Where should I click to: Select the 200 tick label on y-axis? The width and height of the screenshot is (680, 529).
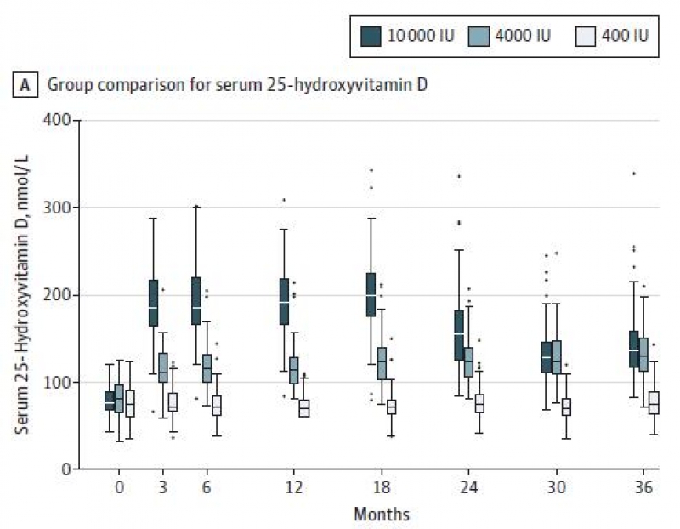[58, 294]
